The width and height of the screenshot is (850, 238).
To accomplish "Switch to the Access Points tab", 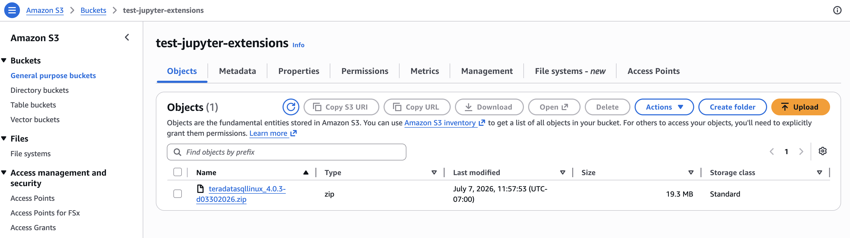I will pos(653,71).
